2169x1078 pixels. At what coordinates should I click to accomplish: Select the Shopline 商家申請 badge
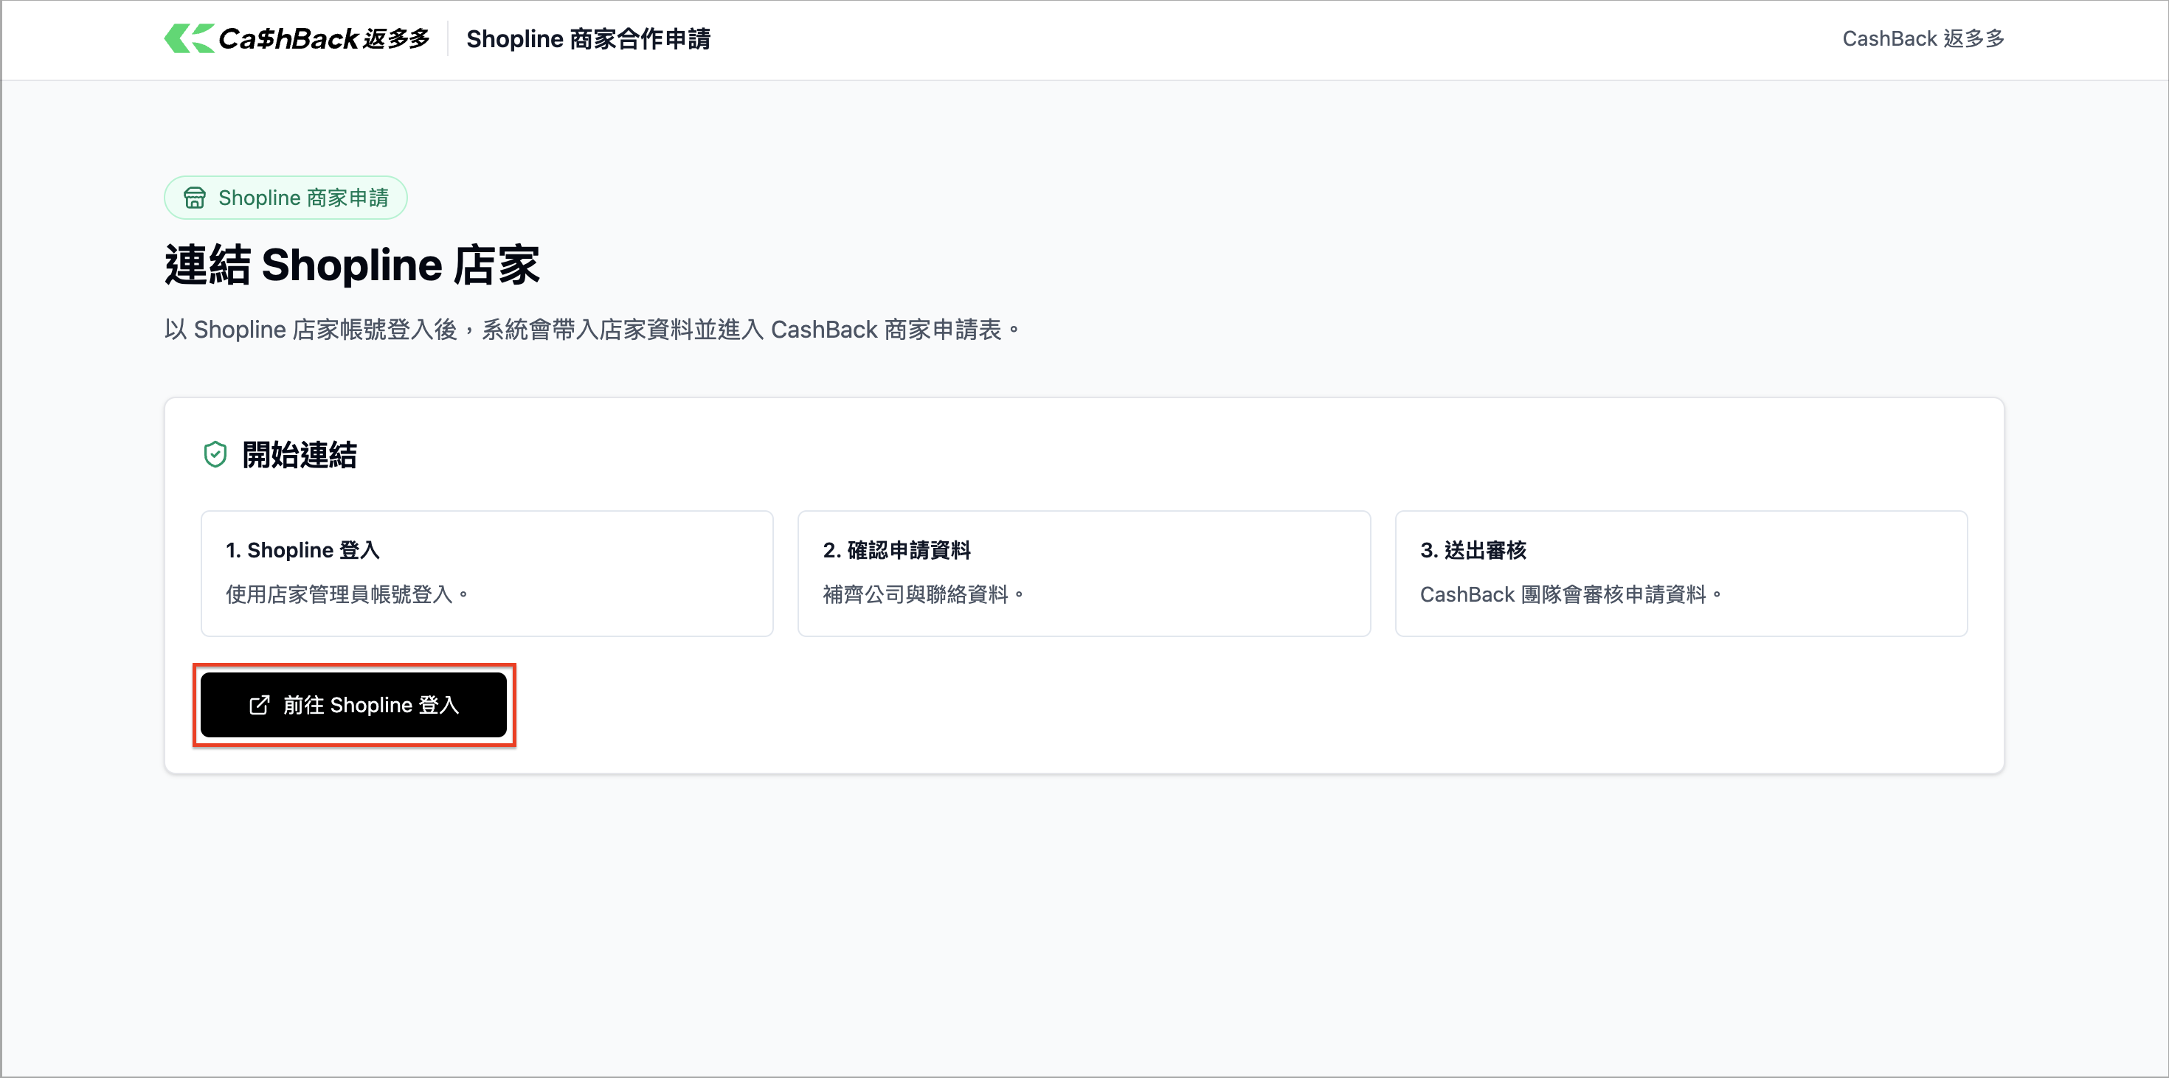pos(286,198)
